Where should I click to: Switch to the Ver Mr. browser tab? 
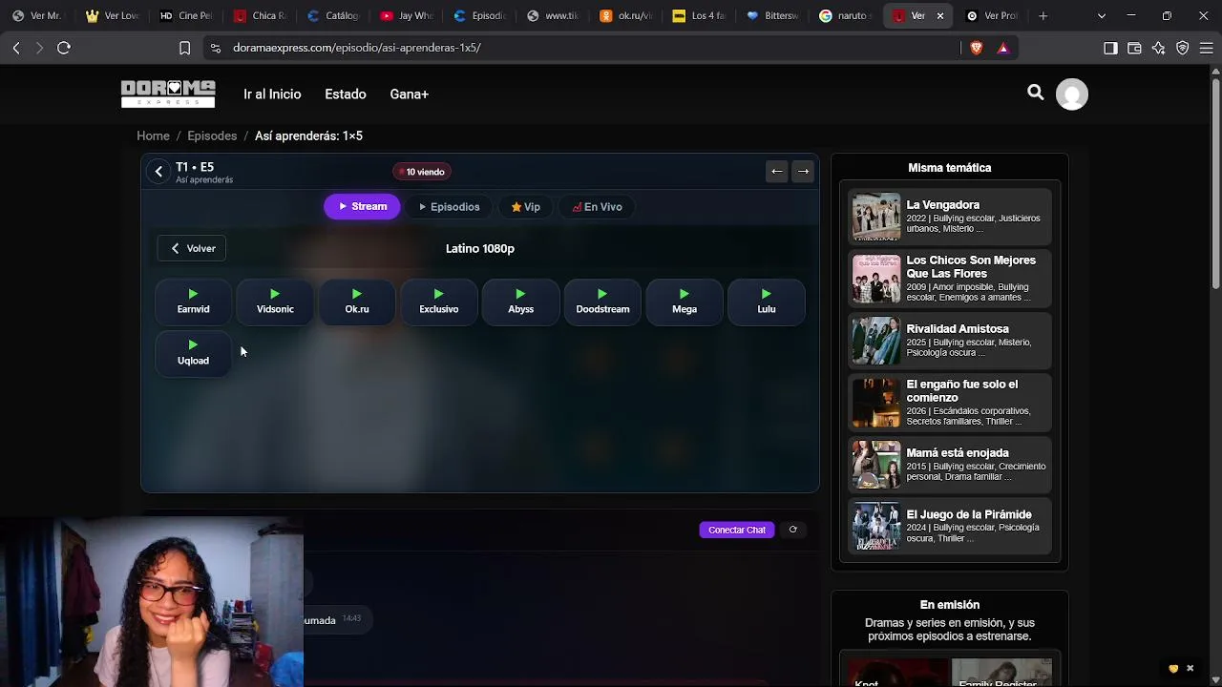click(38, 16)
